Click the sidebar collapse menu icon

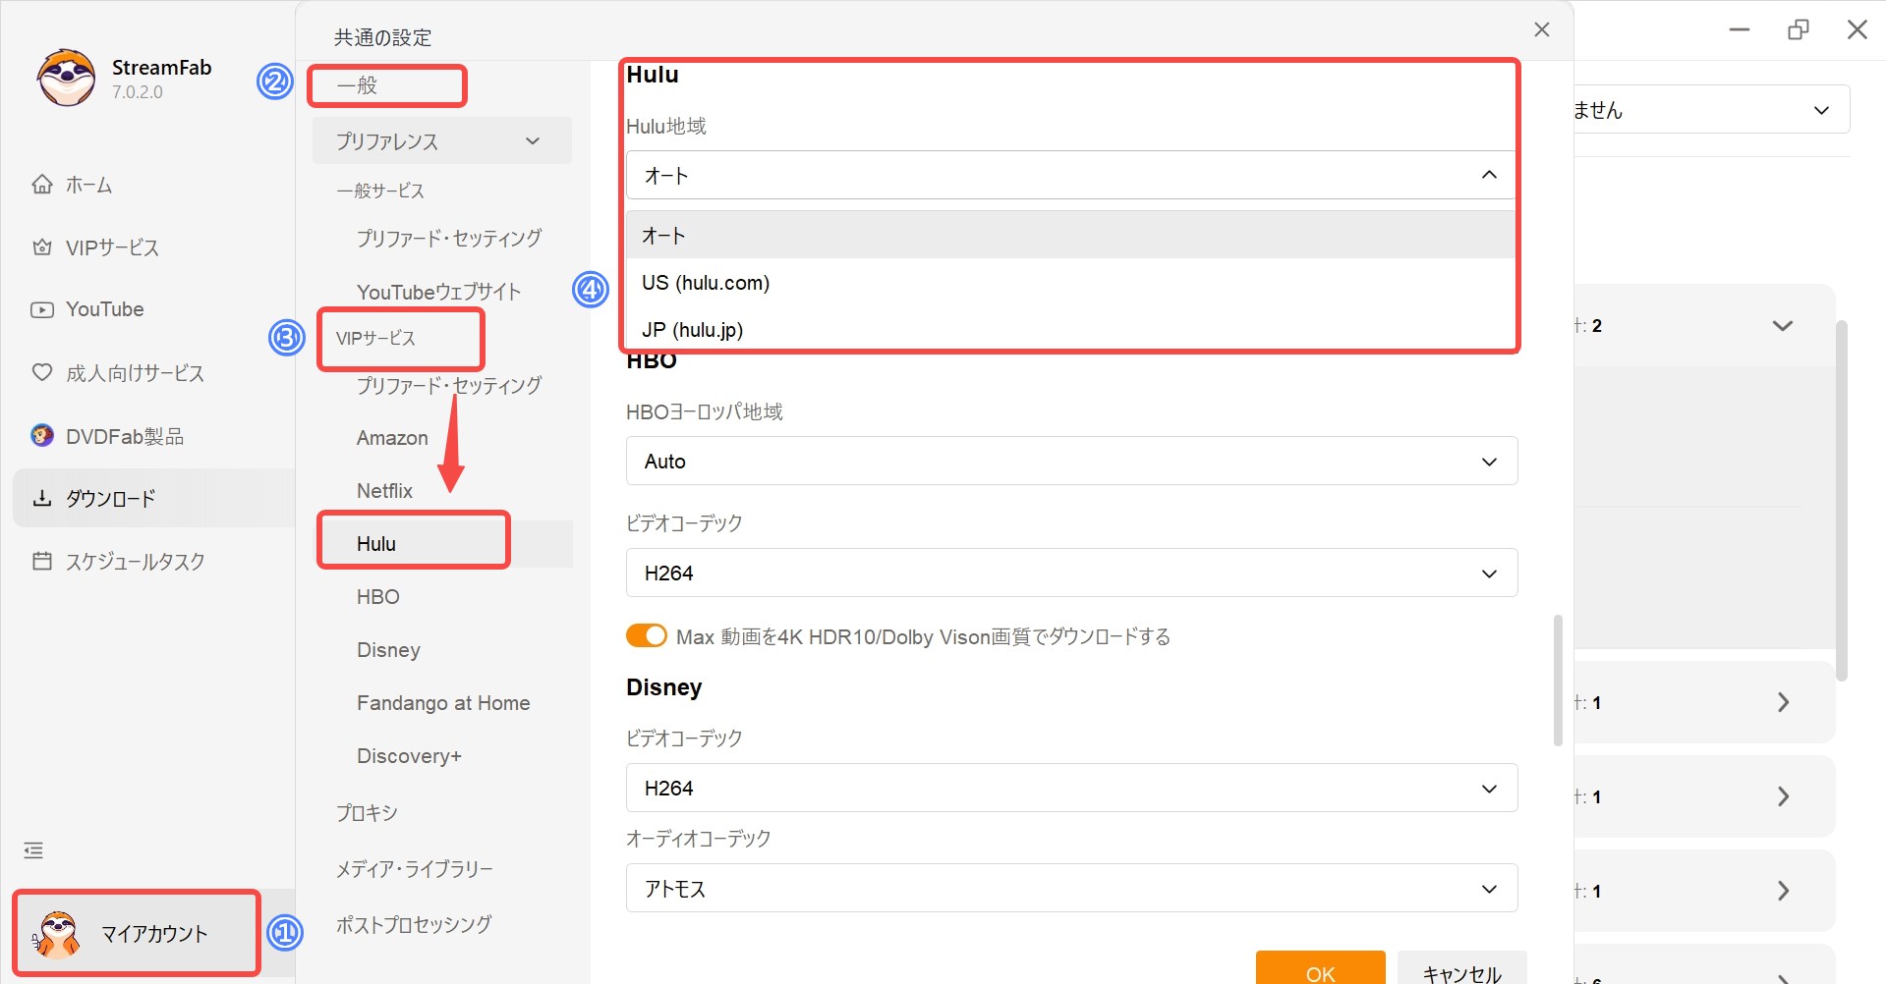33,850
